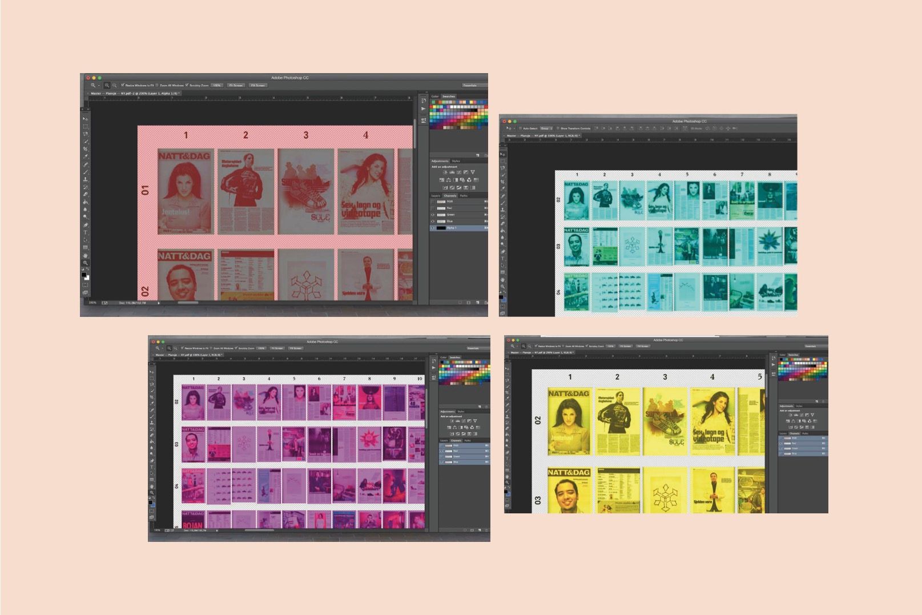
Task: Select the Eyedropper tool in the purple-tinted window
Action: tap(152, 404)
